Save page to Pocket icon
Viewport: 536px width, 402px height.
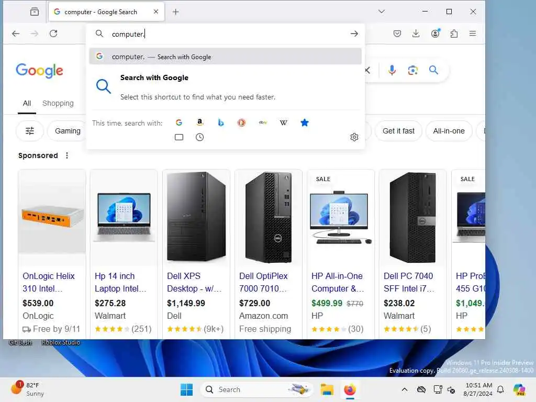click(397, 33)
